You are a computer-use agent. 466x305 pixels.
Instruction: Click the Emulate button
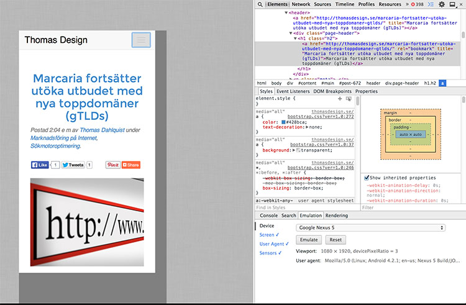pyautogui.click(x=309, y=240)
